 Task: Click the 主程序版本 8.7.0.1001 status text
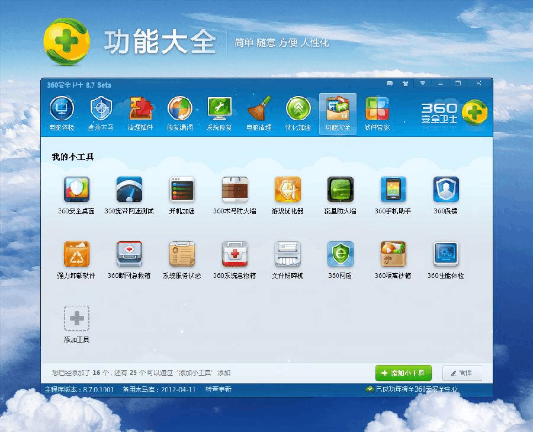point(79,389)
